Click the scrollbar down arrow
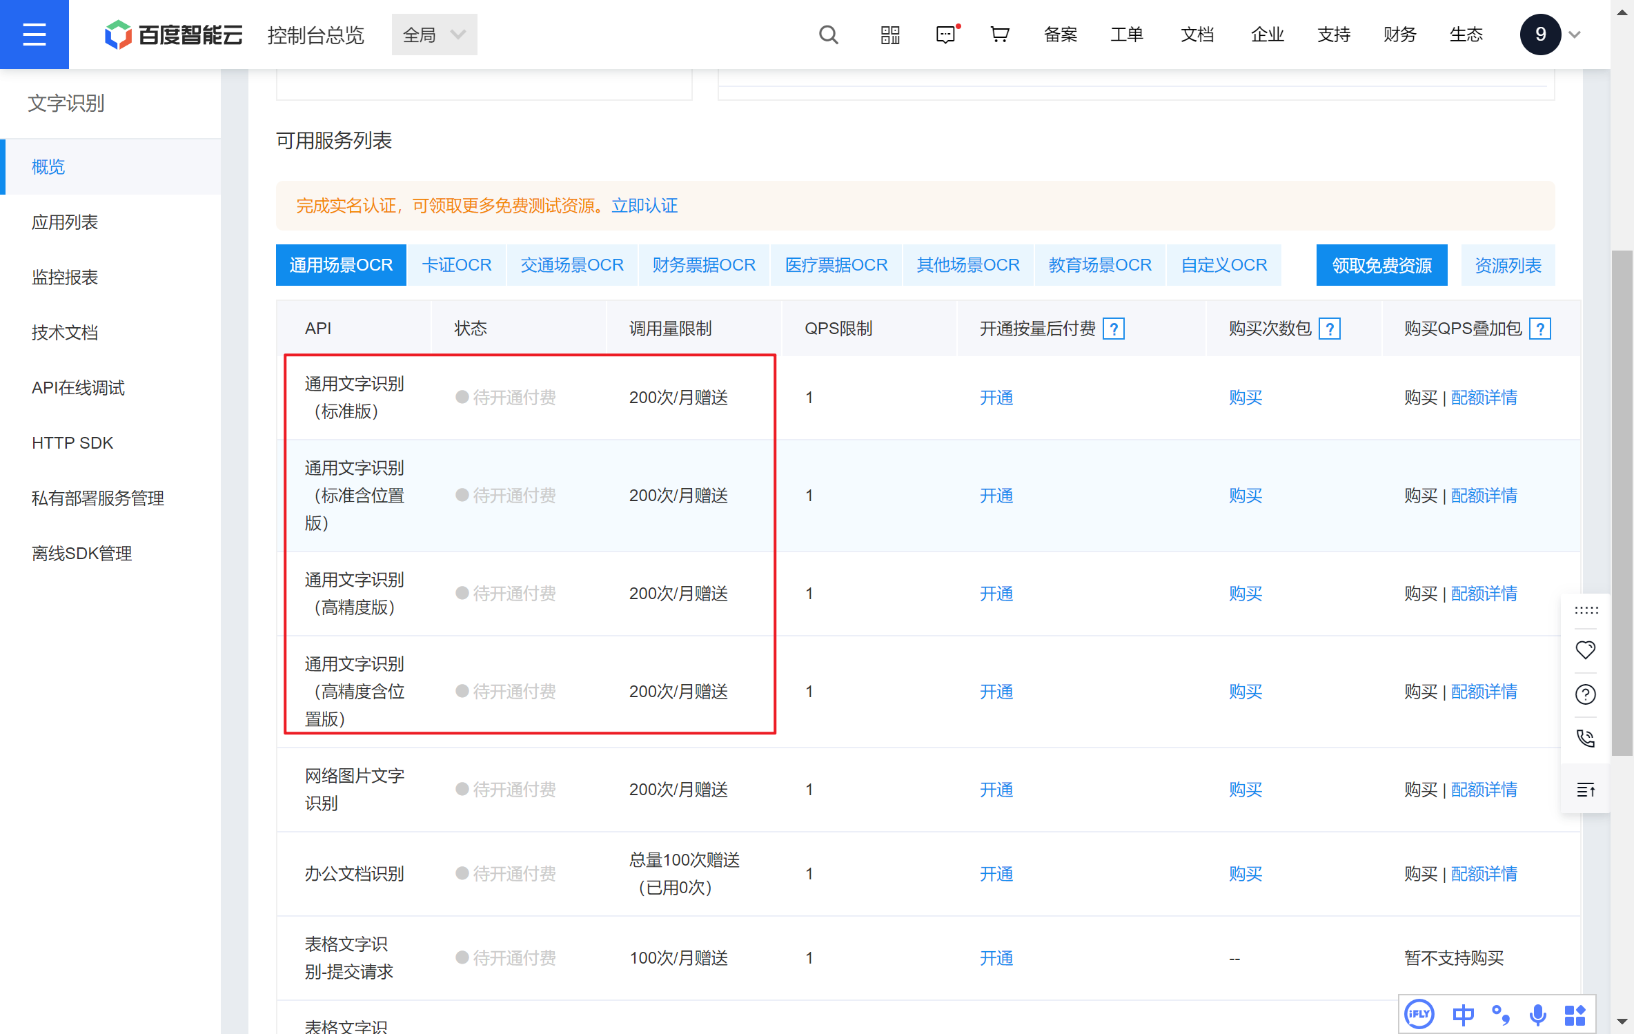 (x=1622, y=1022)
